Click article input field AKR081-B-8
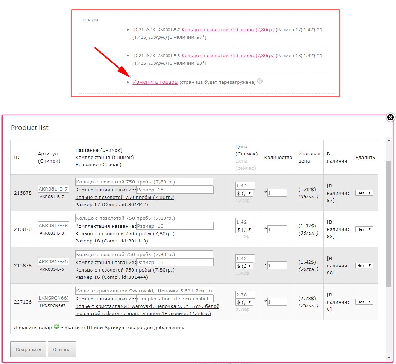This screenshot has width=396, height=364. tap(53, 226)
